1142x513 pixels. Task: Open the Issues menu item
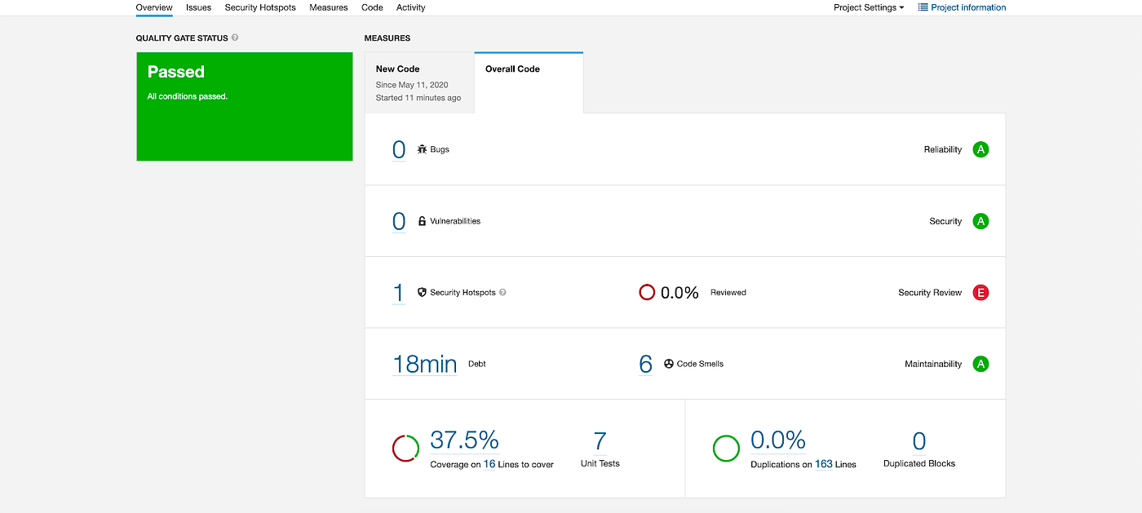pyautogui.click(x=198, y=7)
